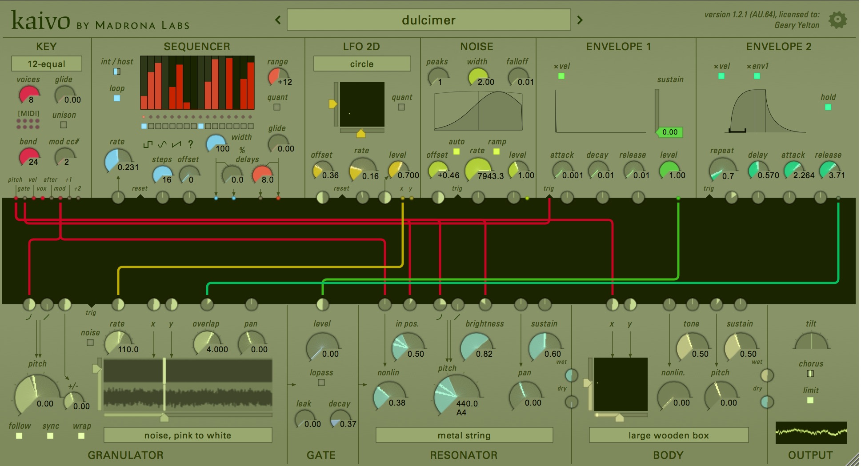The height and width of the screenshot is (466, 861).
Task: Click the Envelope 1 level knob
Action: click(669, 170)
